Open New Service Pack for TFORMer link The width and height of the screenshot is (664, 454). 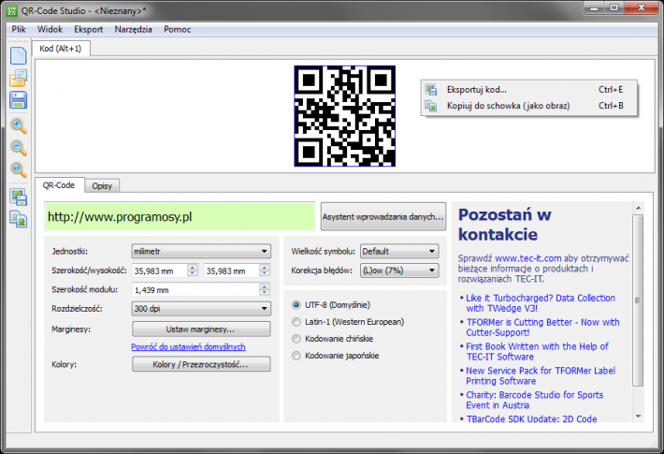pos(541,375)
